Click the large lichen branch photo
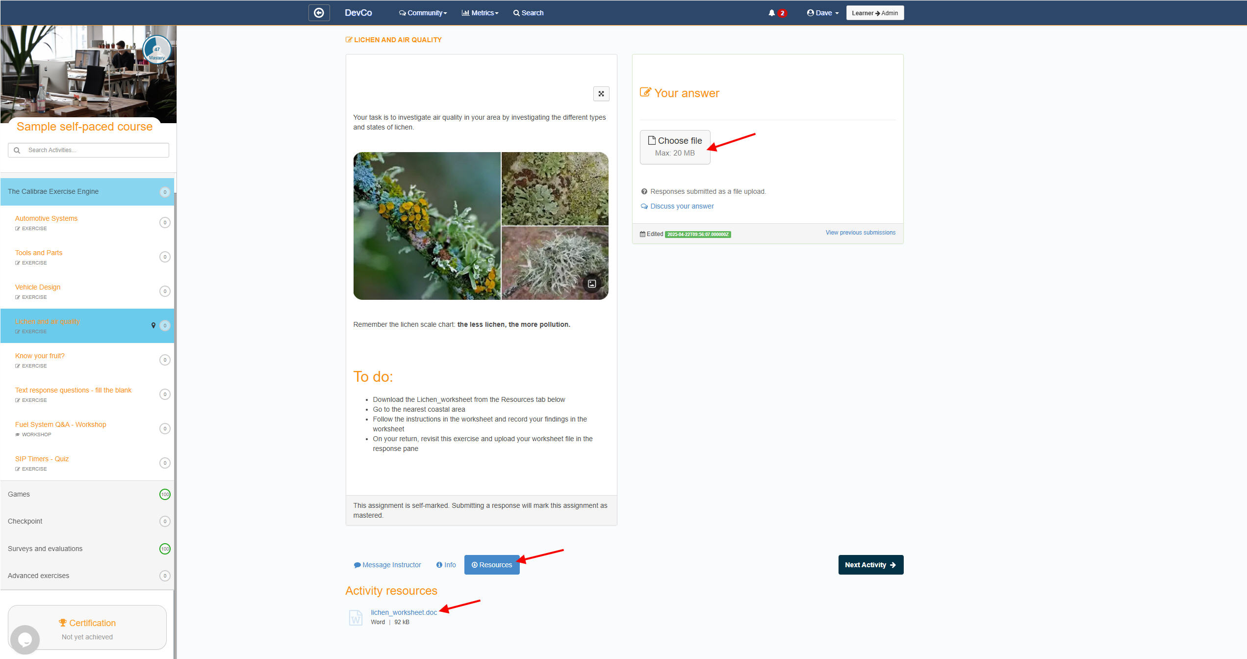Screen dimensions: 1247x659 coord(427,226)
